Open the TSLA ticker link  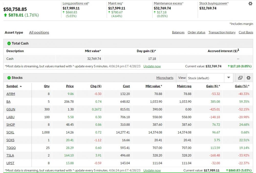pos(10,155)
